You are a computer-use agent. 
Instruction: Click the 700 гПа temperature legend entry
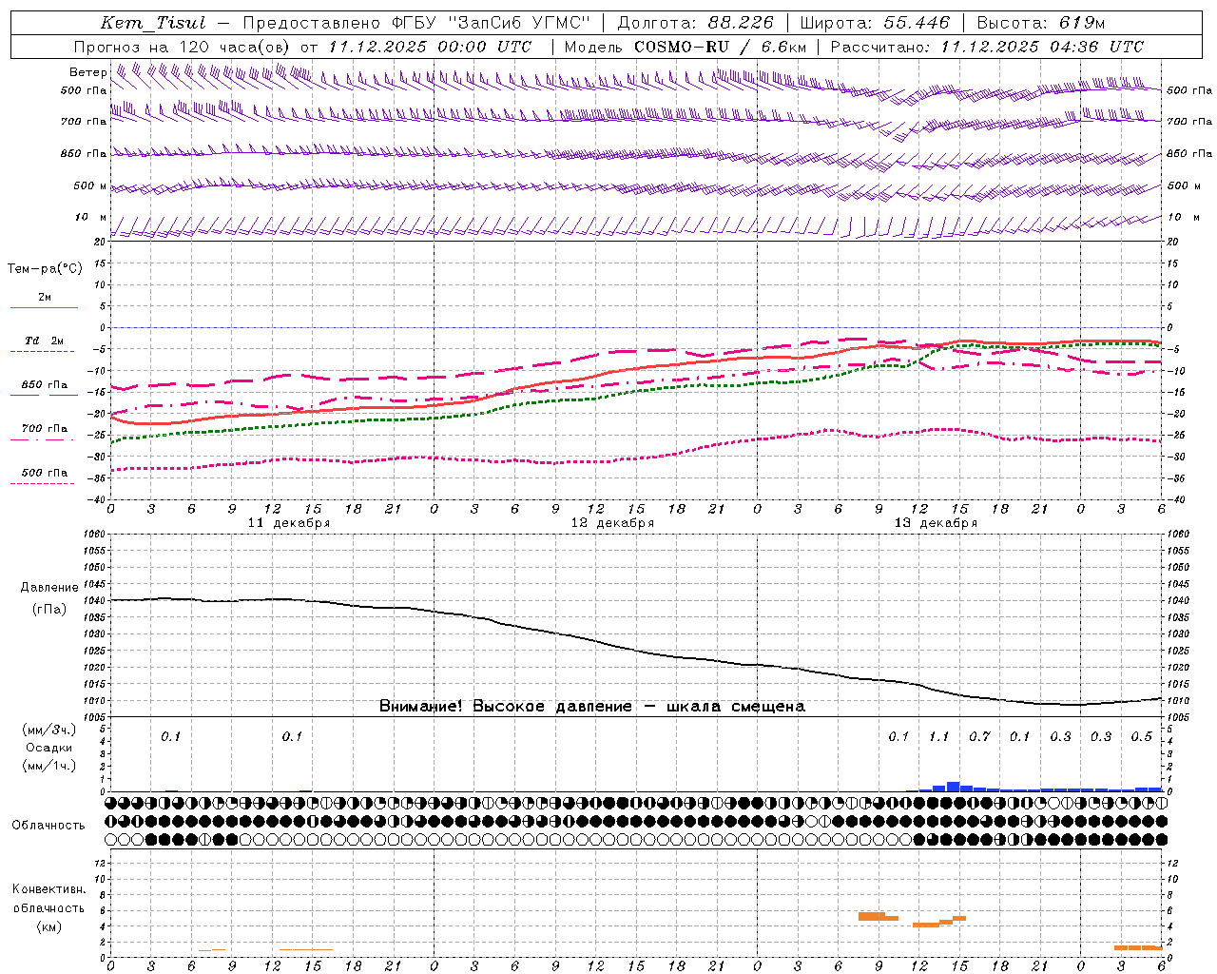pos(45,429)
